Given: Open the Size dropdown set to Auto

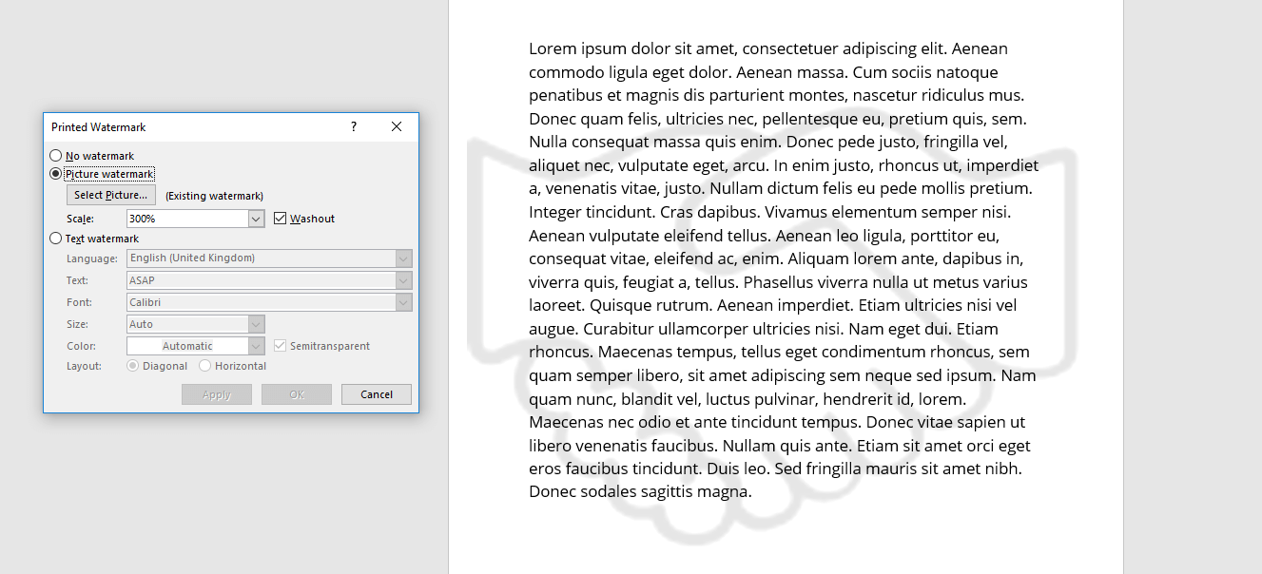Looking at the screenshot, I should point(257,324).
